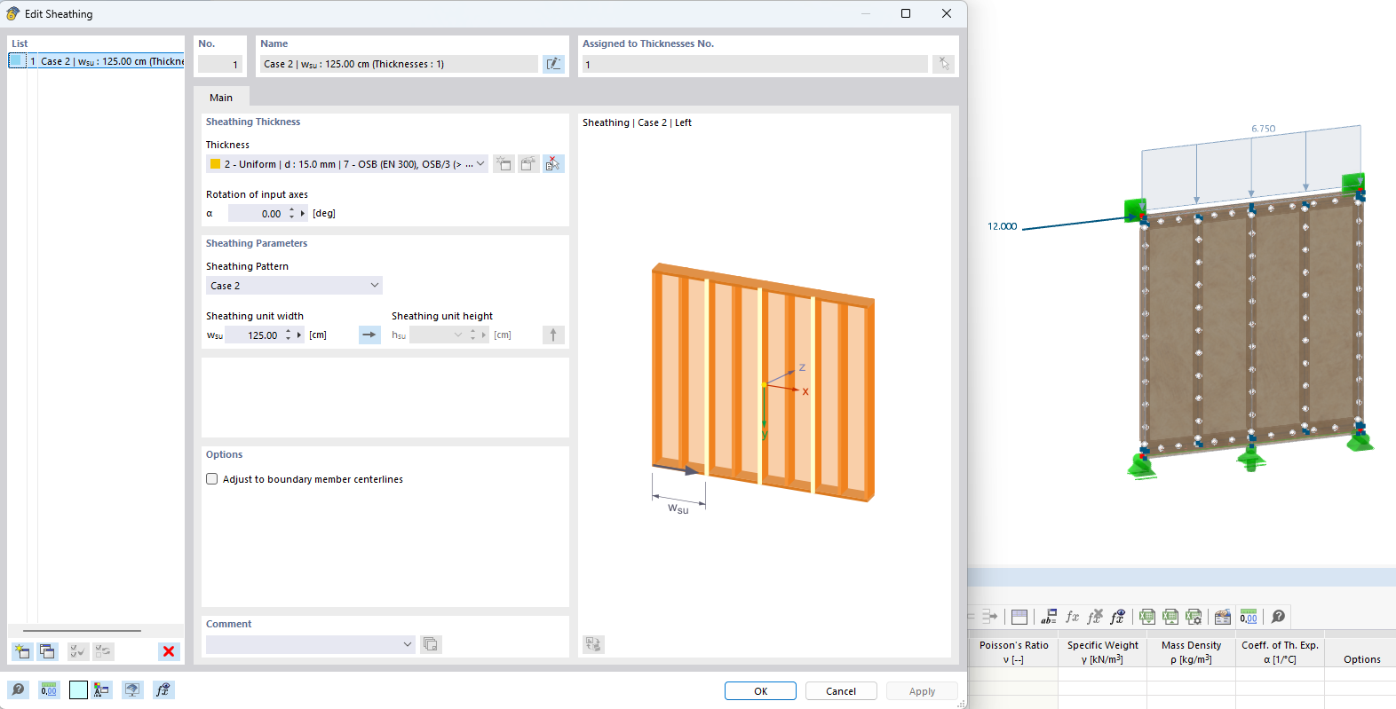1396x709 pixels.
Task: Click the Sheathing unit width value field
Action: pos(253,335)
